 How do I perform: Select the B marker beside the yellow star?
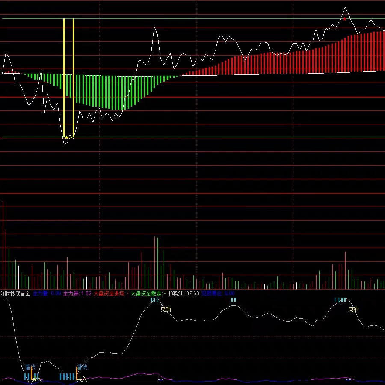(x=71, y=137)
